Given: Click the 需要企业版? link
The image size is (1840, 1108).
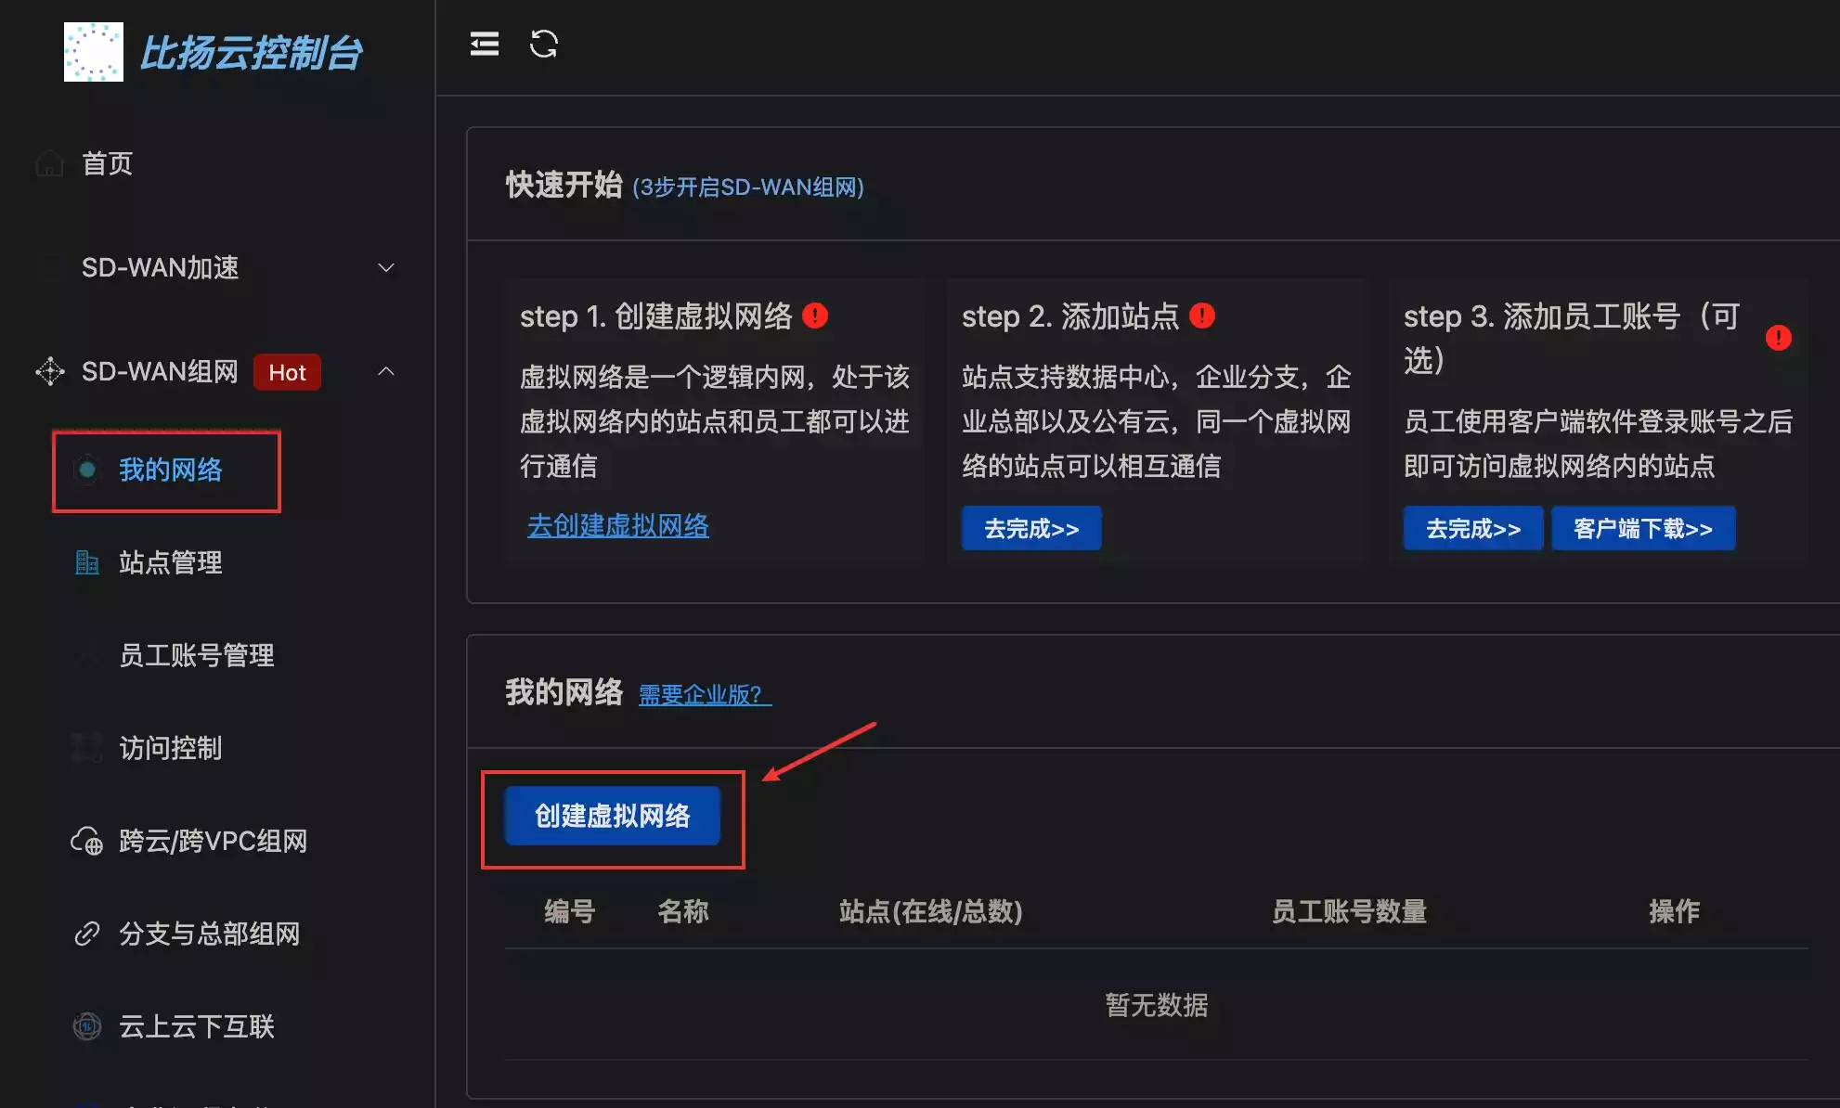Looking at the screenshot, I should point(704,694).
